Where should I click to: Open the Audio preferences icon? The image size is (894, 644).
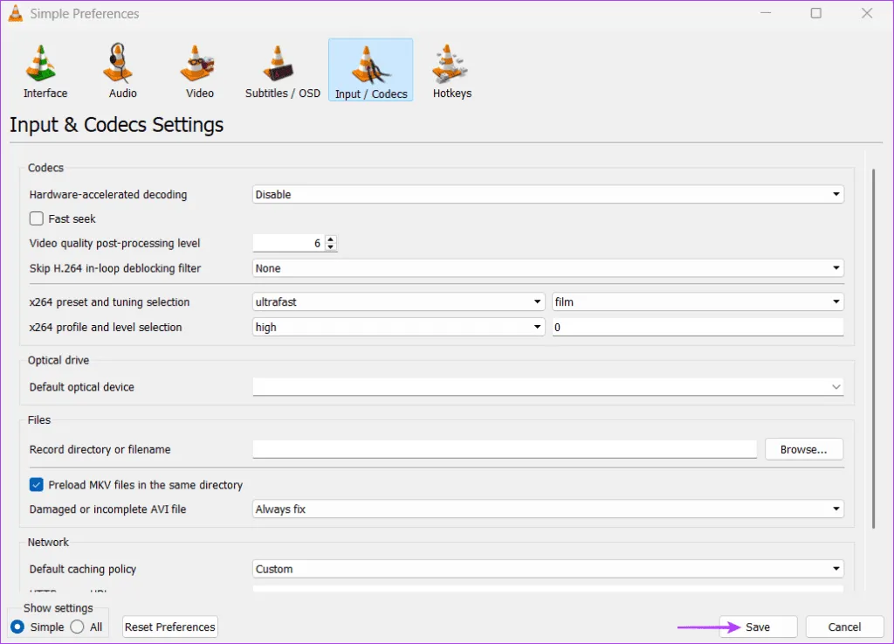[x=122, y=70]
